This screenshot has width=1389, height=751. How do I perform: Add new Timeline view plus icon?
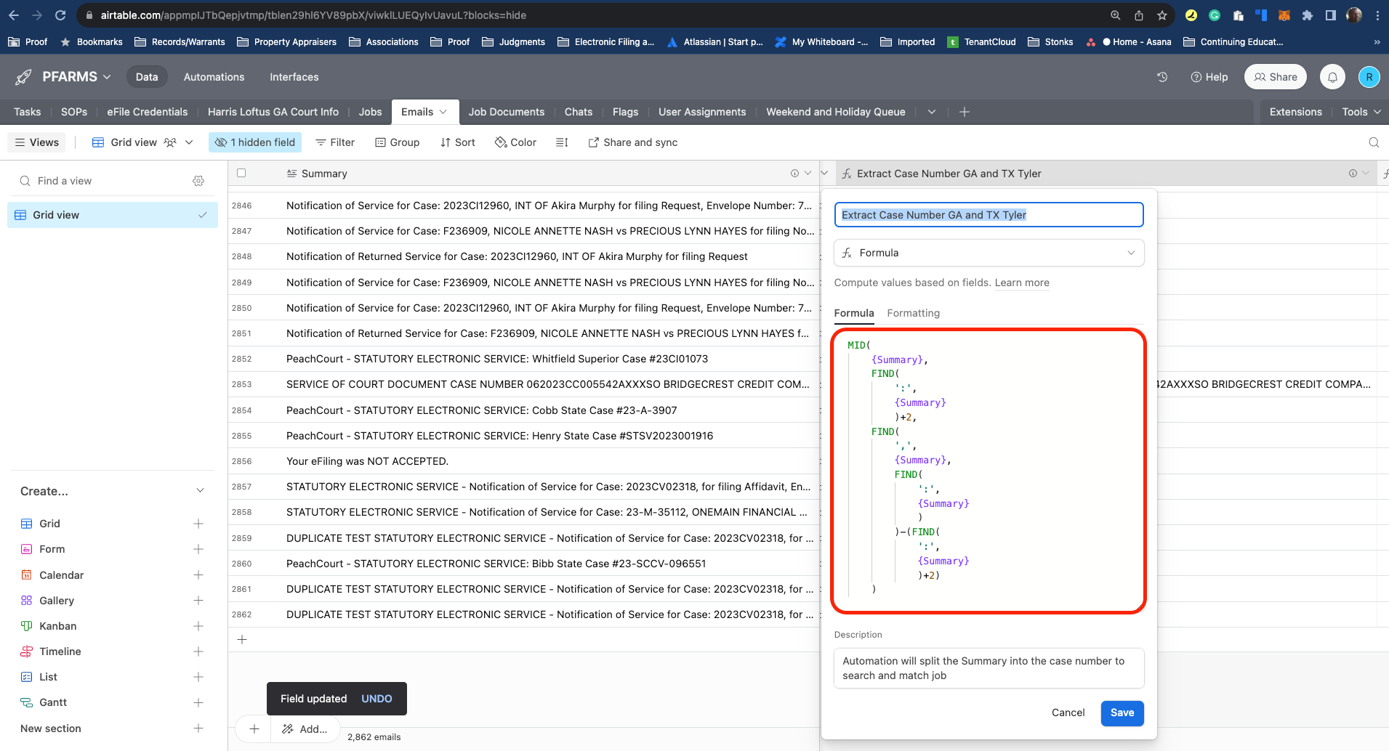coord(198,651)
